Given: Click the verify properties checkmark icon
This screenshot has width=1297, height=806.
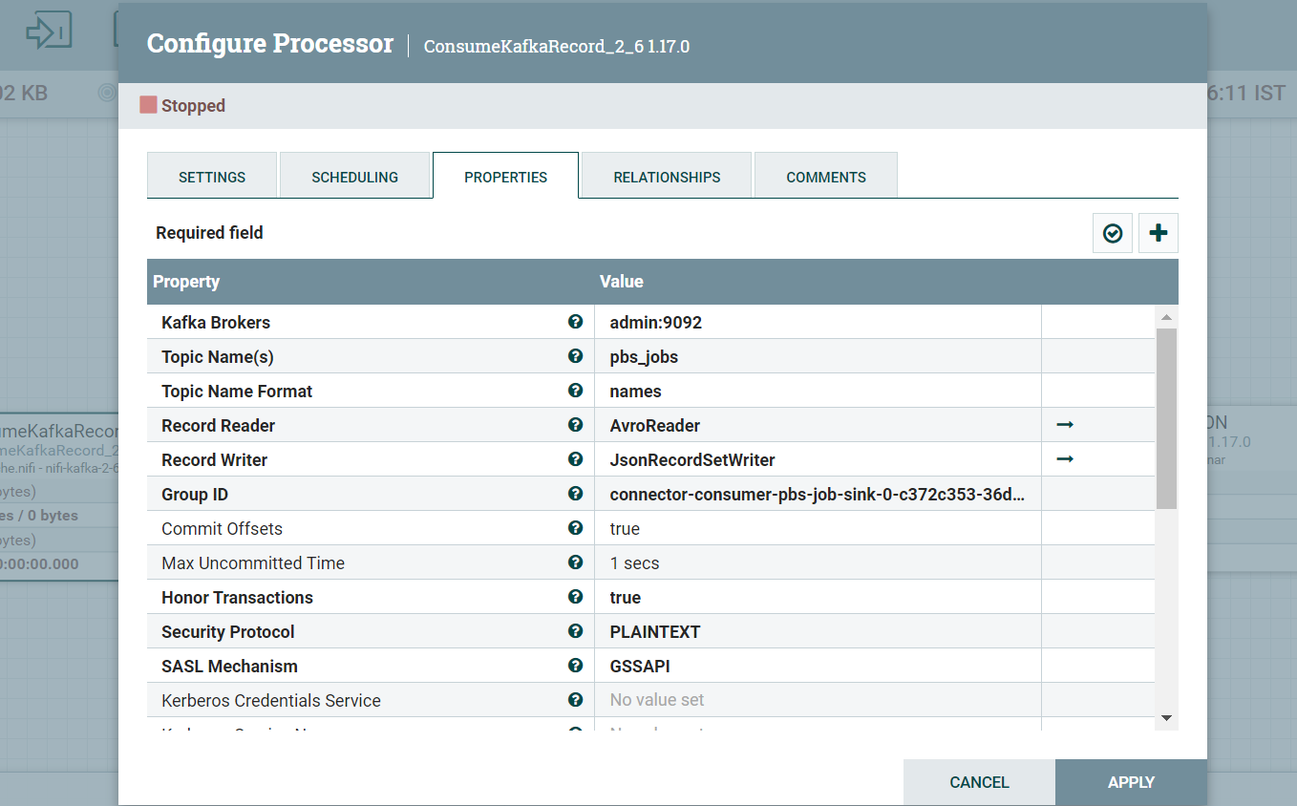Looking at the screenshot, I should (x=1112, y=233).
